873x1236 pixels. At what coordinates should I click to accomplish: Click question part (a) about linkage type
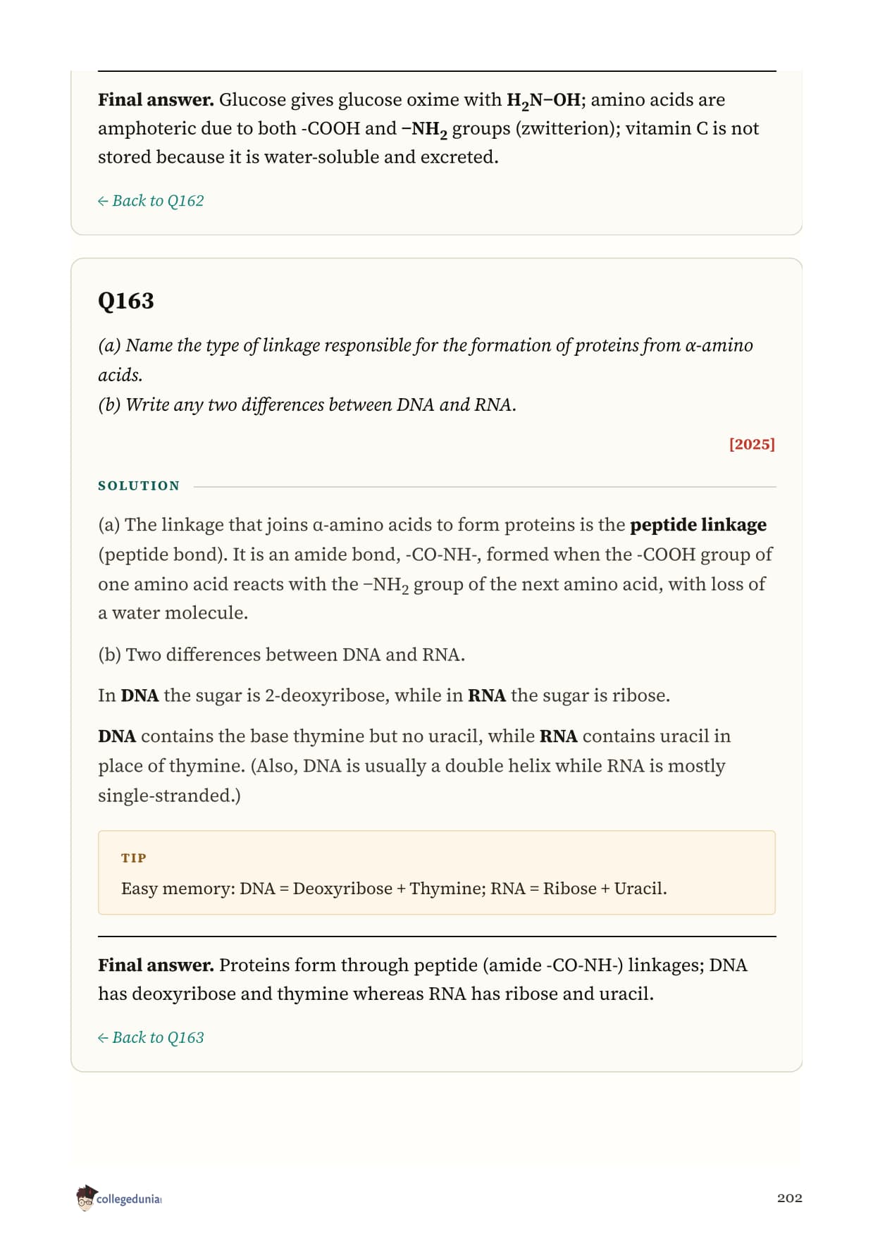pyautogui.click(x=426, y=360)
